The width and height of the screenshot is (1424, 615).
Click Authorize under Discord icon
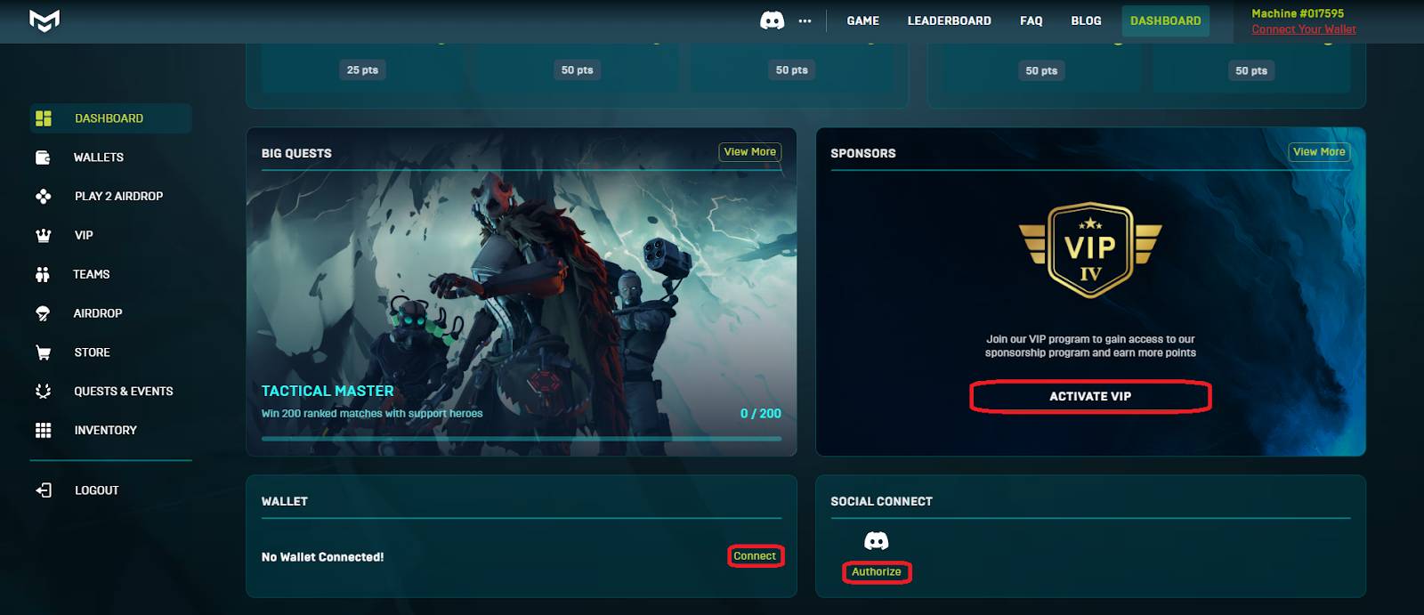pos(877,572)
